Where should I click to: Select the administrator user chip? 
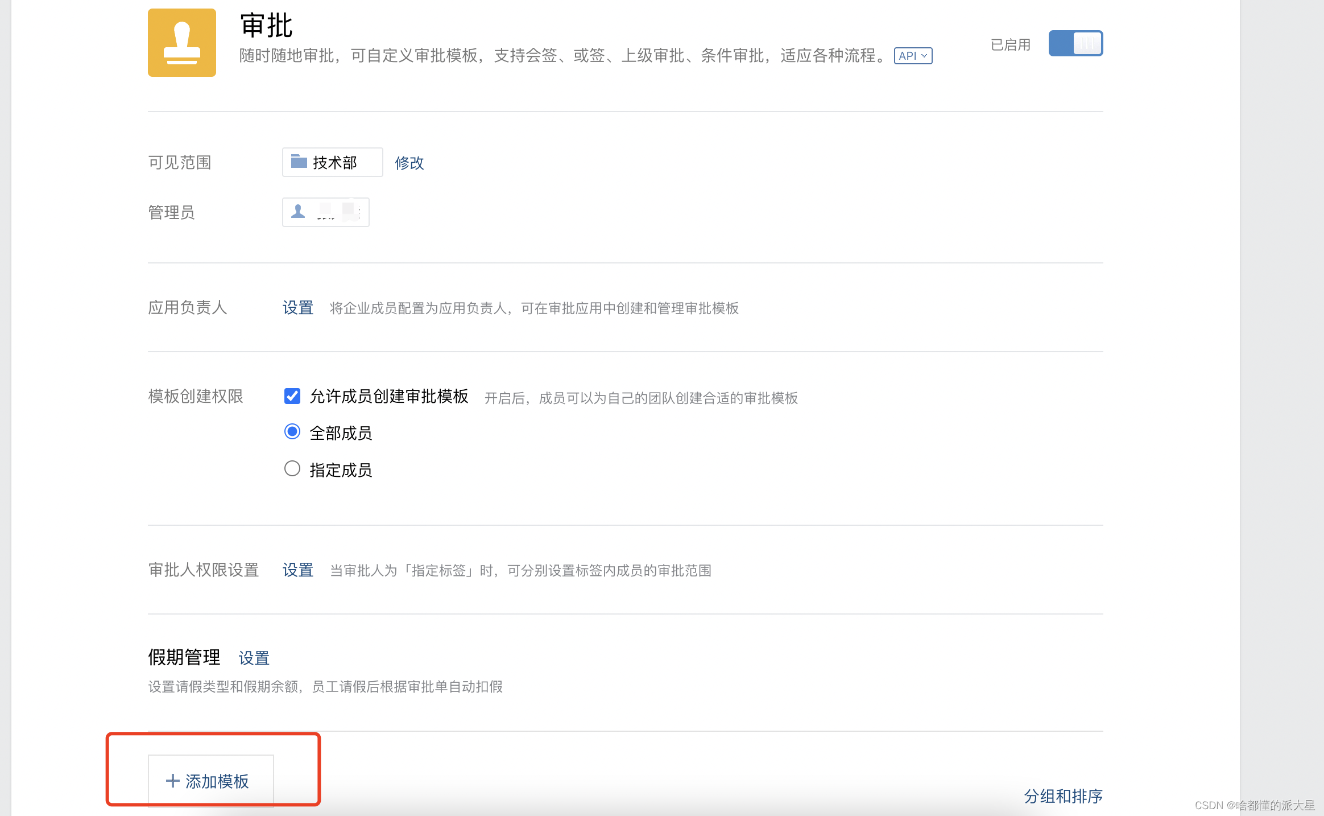click(x=326, y=212)
